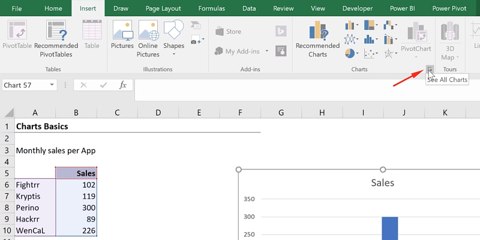480x240 pixels.
Task: Expand the Shapes dropdown
Action: tap(174, 54)
